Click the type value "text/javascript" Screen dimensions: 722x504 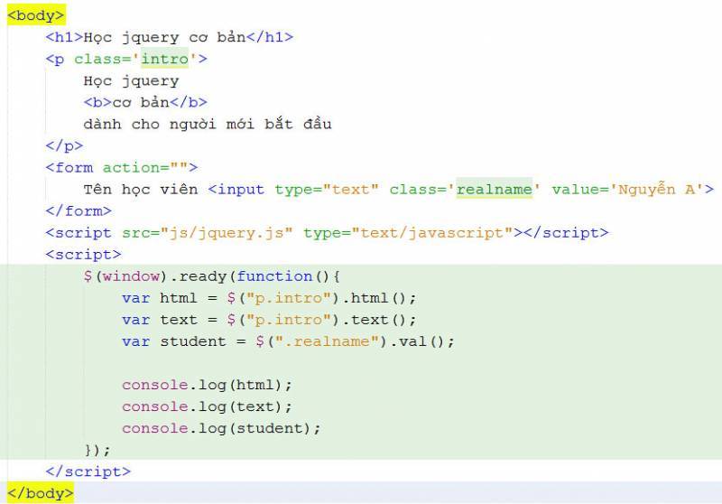(432, 233)
